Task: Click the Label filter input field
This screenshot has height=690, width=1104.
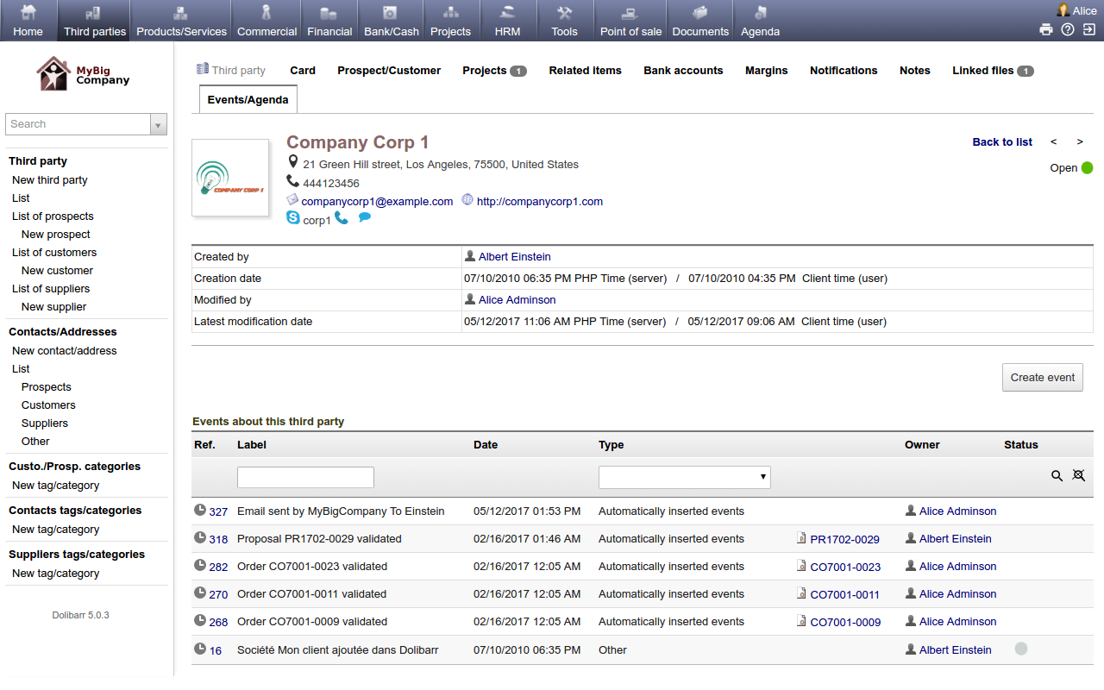Action: (305, 477)
